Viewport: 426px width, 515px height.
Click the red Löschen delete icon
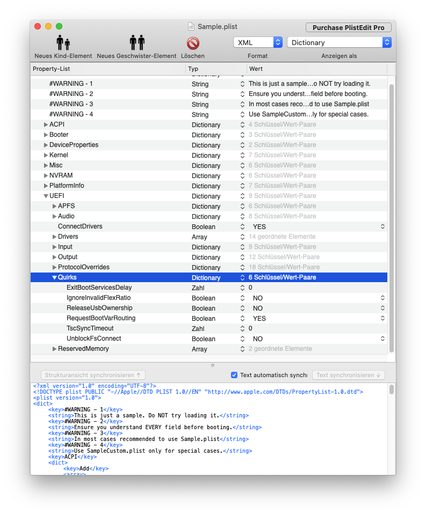pos(193,43)
